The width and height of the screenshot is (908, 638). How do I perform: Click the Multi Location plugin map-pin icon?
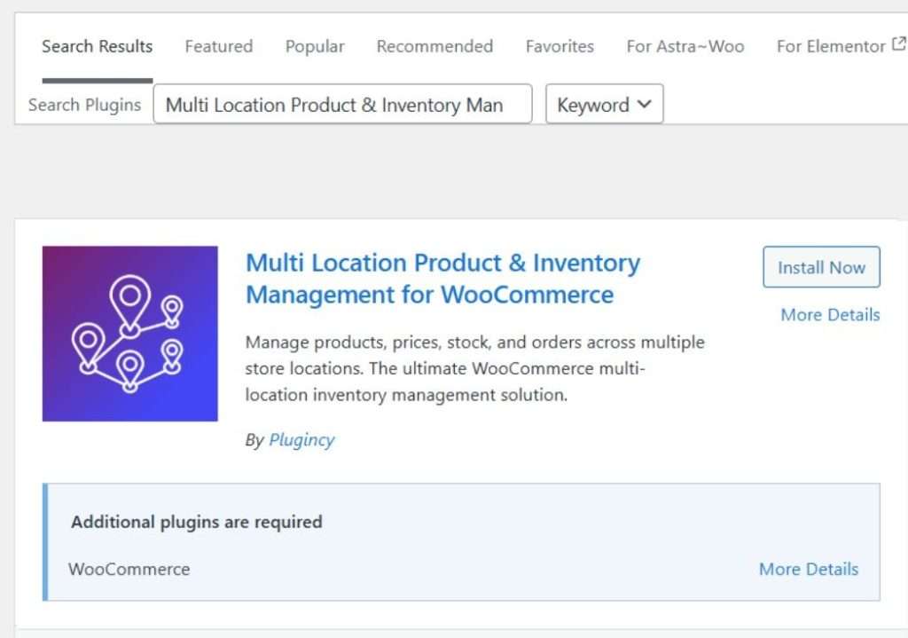click(x=129, y=333)
